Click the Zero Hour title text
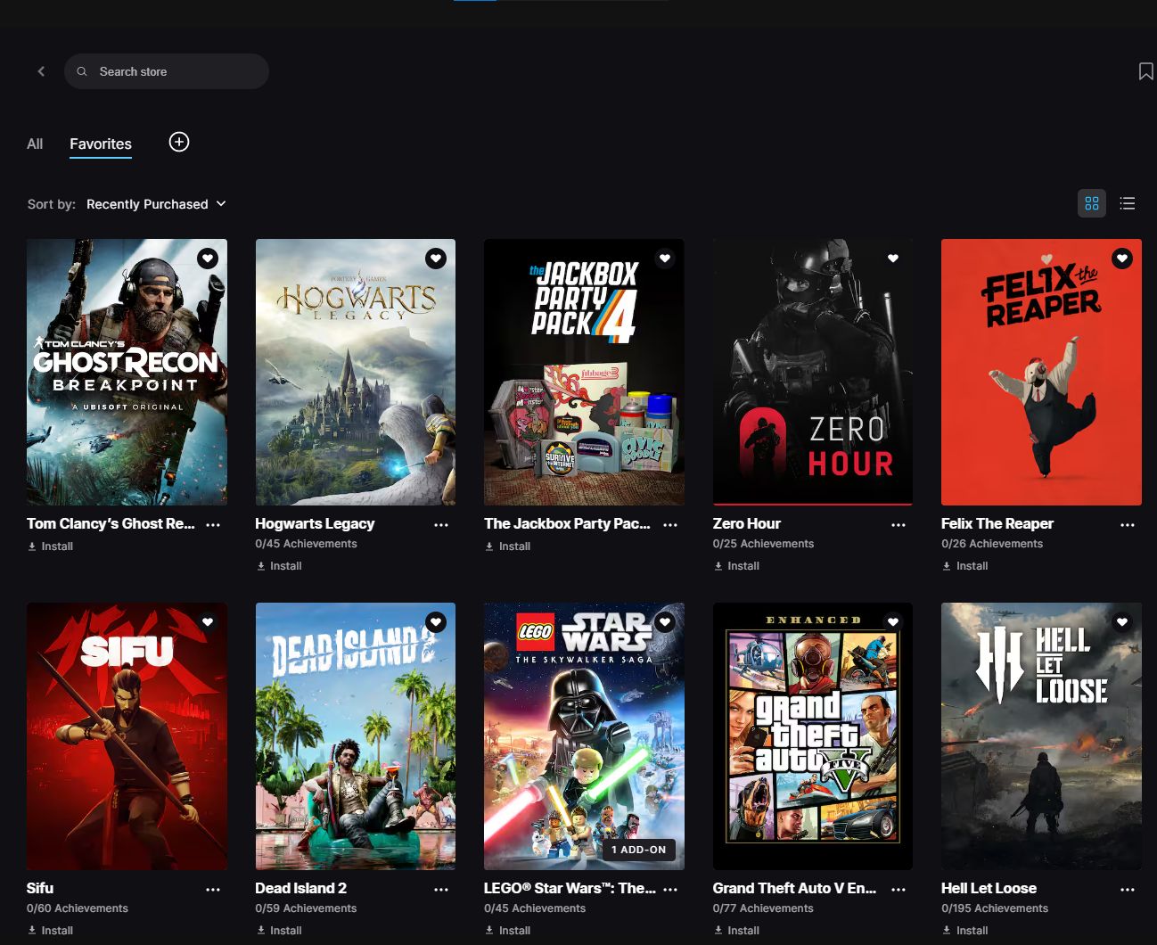Viewport: 1157px width, 945px height. [x=746, y=524]
